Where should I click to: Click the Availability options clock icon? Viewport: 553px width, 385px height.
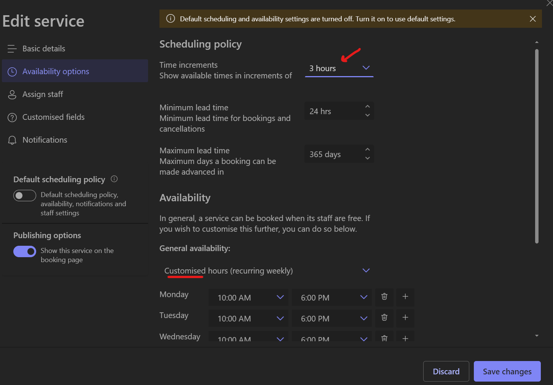pyautogui.click(x=12, y=72)
